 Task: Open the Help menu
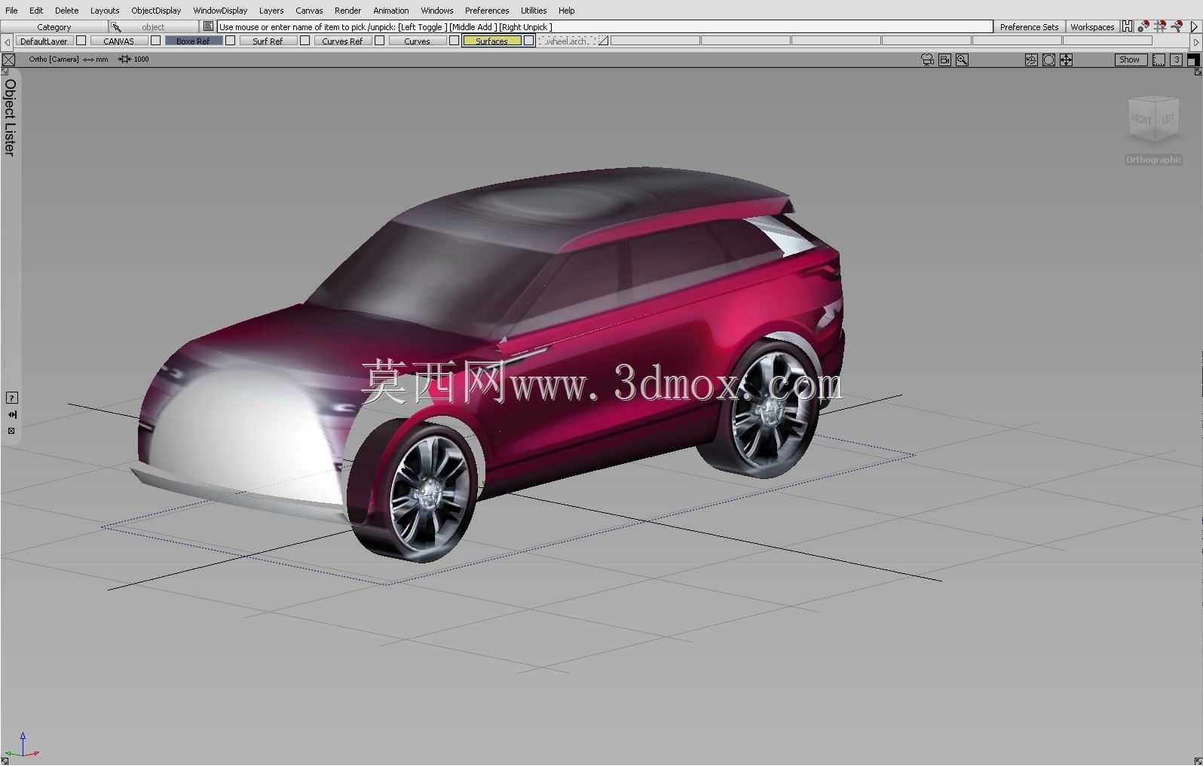pyautogui.click(x=567, y=11)
